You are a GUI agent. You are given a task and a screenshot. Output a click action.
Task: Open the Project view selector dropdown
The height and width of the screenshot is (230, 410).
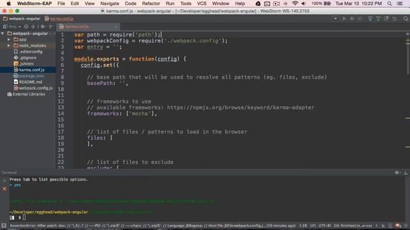(x=12, y=27)
